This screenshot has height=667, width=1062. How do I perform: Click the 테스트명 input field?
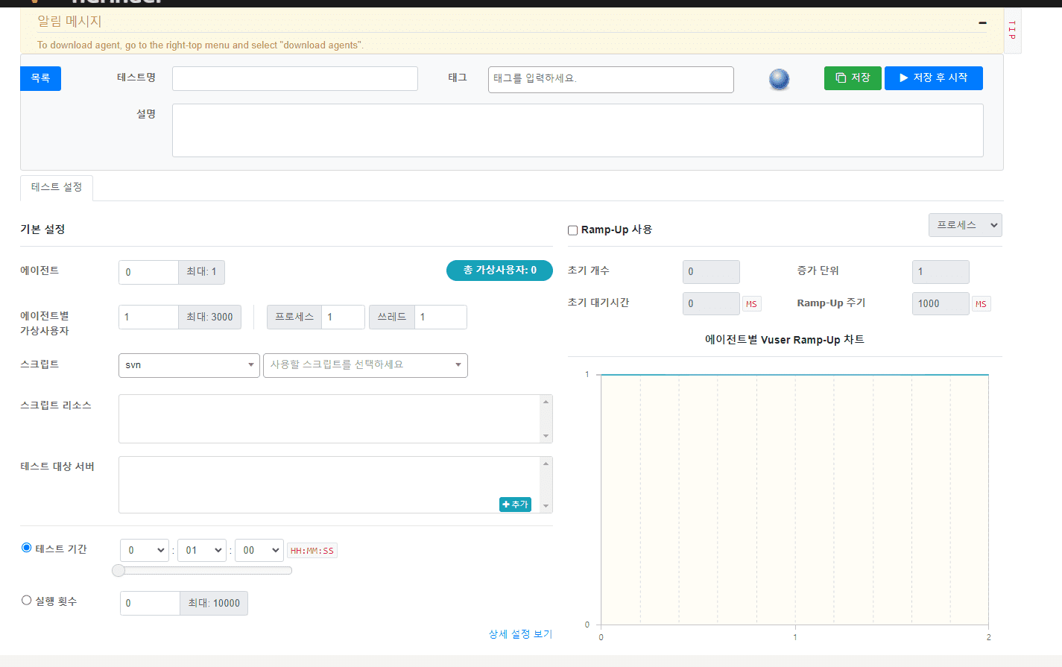295,79
